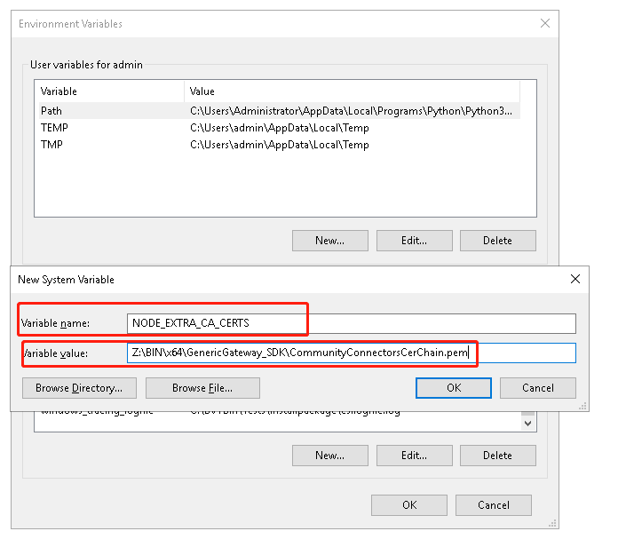The width and height of the screenshot is (626, 555).
Task: Confirm with OK in New System Variable dialog
Action: pos(453,388)
